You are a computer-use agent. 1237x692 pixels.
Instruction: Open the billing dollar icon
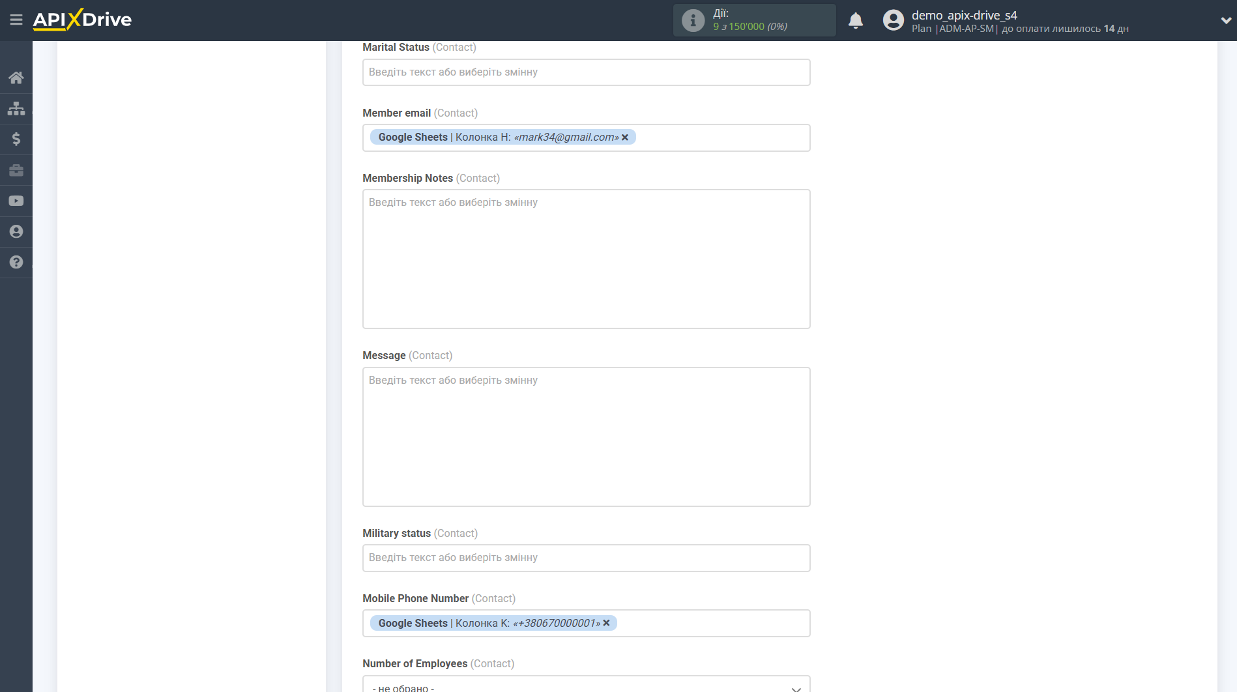(x=16, y=139)
